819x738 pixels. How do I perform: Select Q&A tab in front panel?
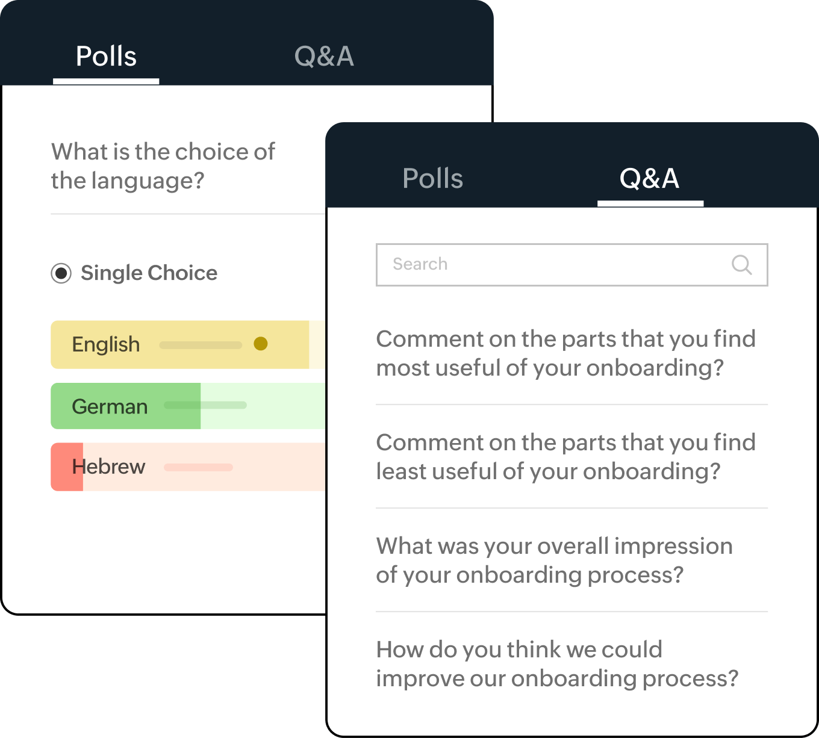point(650,179)
